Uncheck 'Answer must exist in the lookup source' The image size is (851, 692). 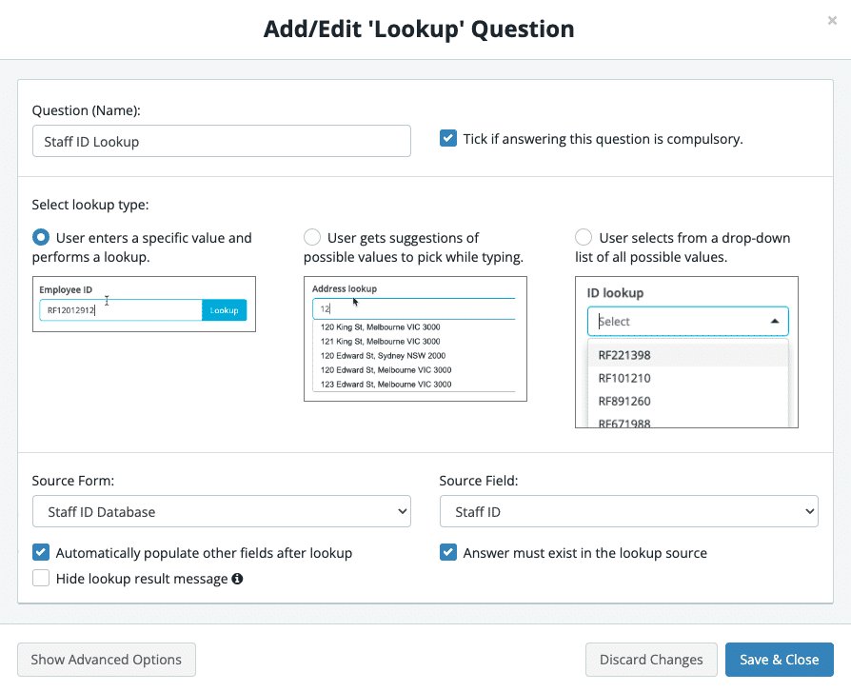click(x=448, y=552)
